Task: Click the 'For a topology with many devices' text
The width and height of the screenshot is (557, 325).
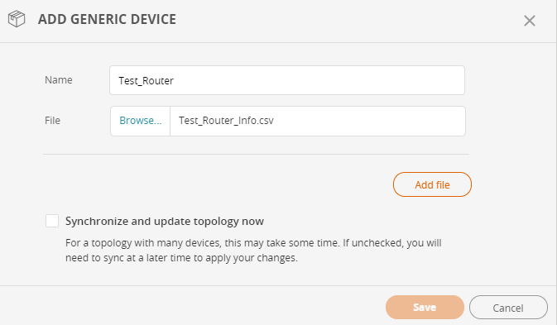Action: pyautogui.click(x=253, y=243)
